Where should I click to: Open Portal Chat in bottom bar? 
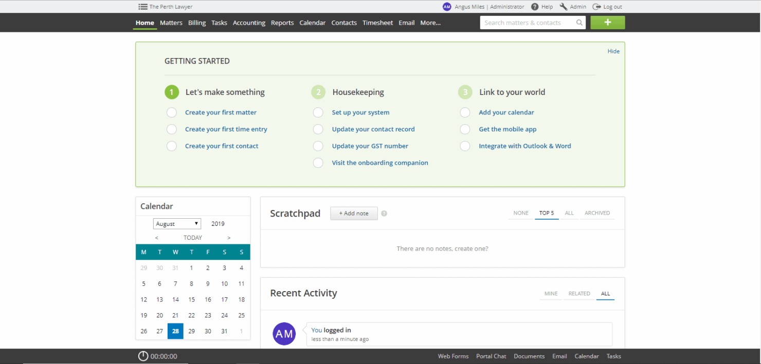point(491,356)
